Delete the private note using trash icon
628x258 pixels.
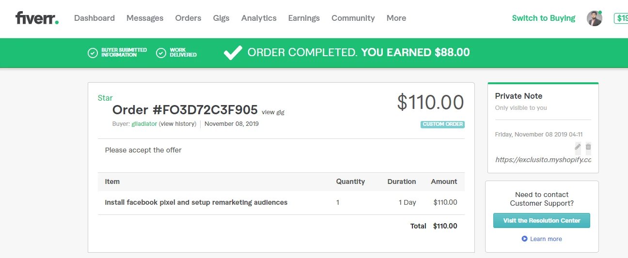click(x=588, y=147)
